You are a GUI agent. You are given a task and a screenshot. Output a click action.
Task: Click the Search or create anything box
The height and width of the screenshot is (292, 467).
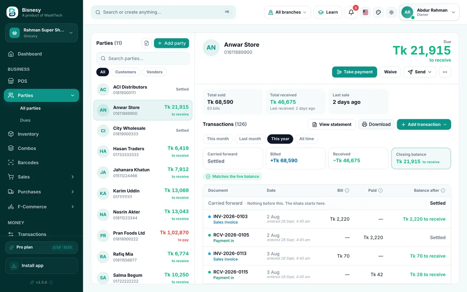click(163, 12)
